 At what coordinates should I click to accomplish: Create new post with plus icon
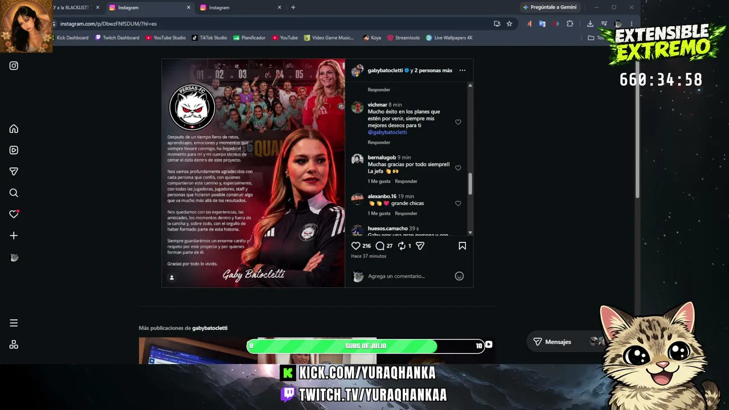click(14, 236)
